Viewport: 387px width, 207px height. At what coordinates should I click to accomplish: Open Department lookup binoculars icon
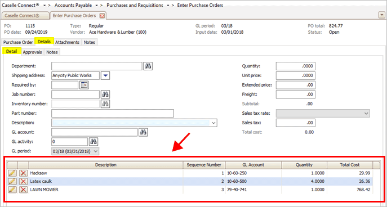point(148,66)
